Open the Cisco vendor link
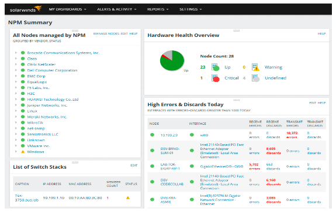336x215 pixels. [x=32, y=59]
